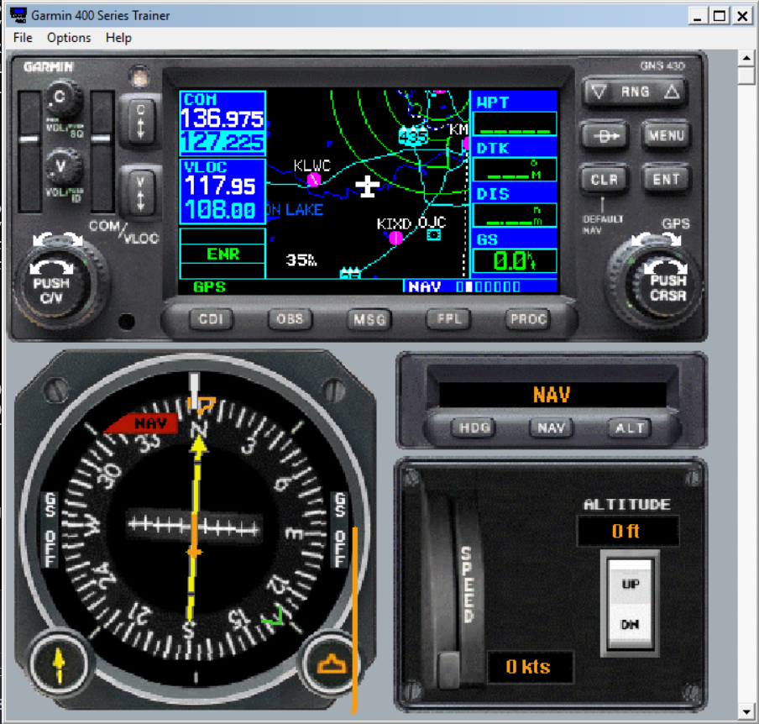Click the photocell sensor near GARMIN logo
Image resolution: width=759 pixels, height=724 pixels.
pyautogui.click(x=139, y=77)
